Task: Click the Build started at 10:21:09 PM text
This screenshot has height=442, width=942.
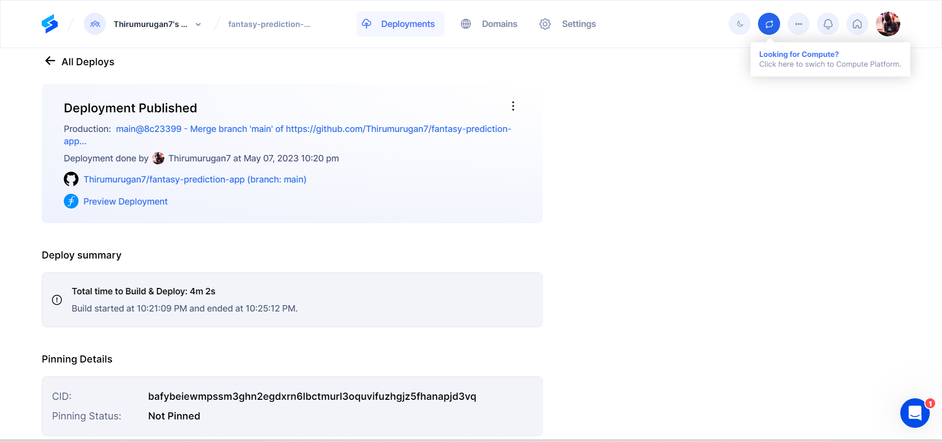Action: pyautogui.click(x=185, y=309)
